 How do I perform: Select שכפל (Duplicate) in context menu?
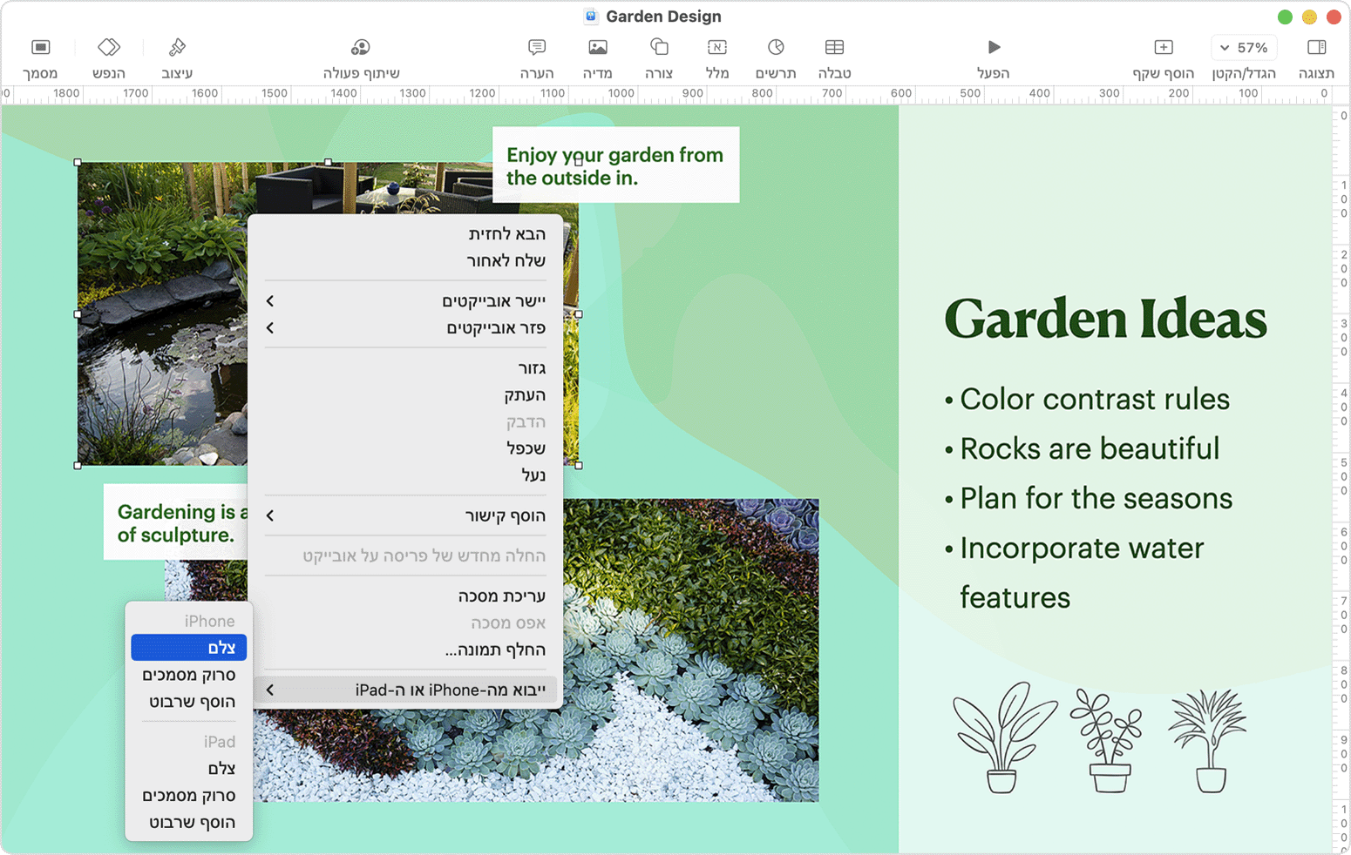(x=405, y=448)
